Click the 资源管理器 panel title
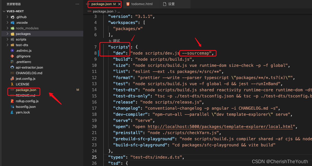This screenshot has width=312, height=166. click(14, 4)
